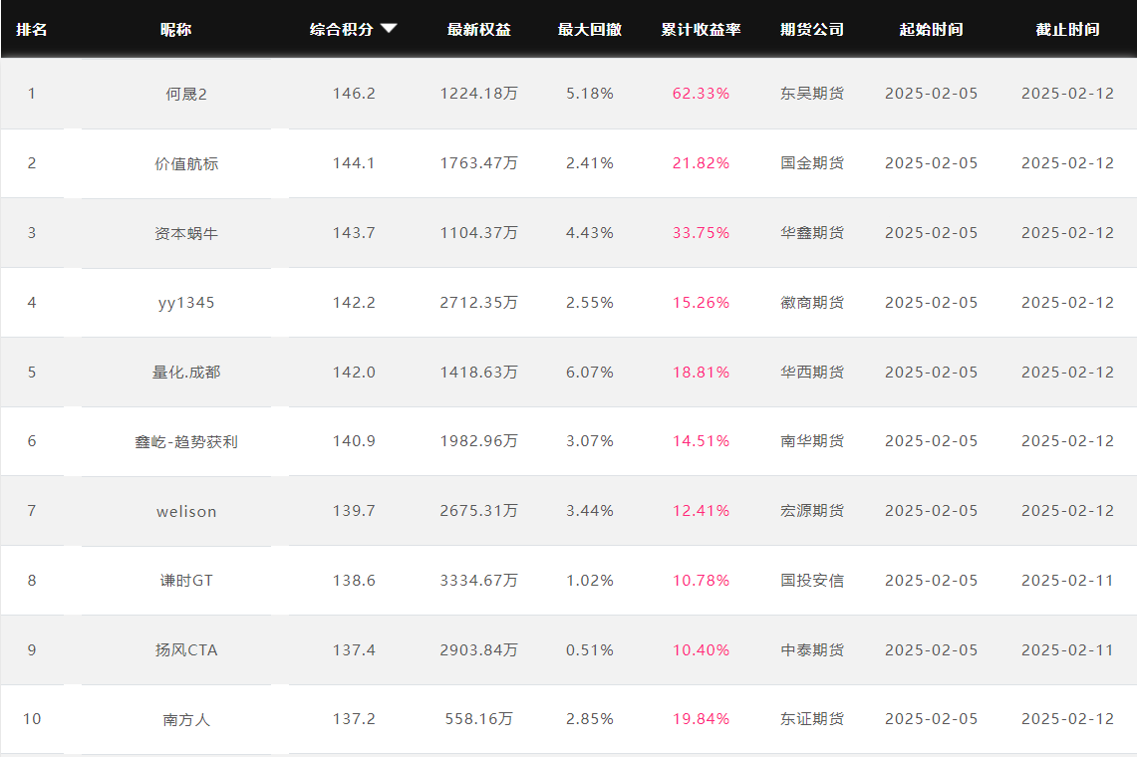Viewport: 1137px width, 757px height.
Task: Sort by 综合积分 descending arrow
Action: coord(389,28)
